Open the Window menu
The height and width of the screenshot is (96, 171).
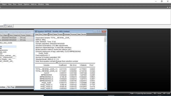pos(41,4)
